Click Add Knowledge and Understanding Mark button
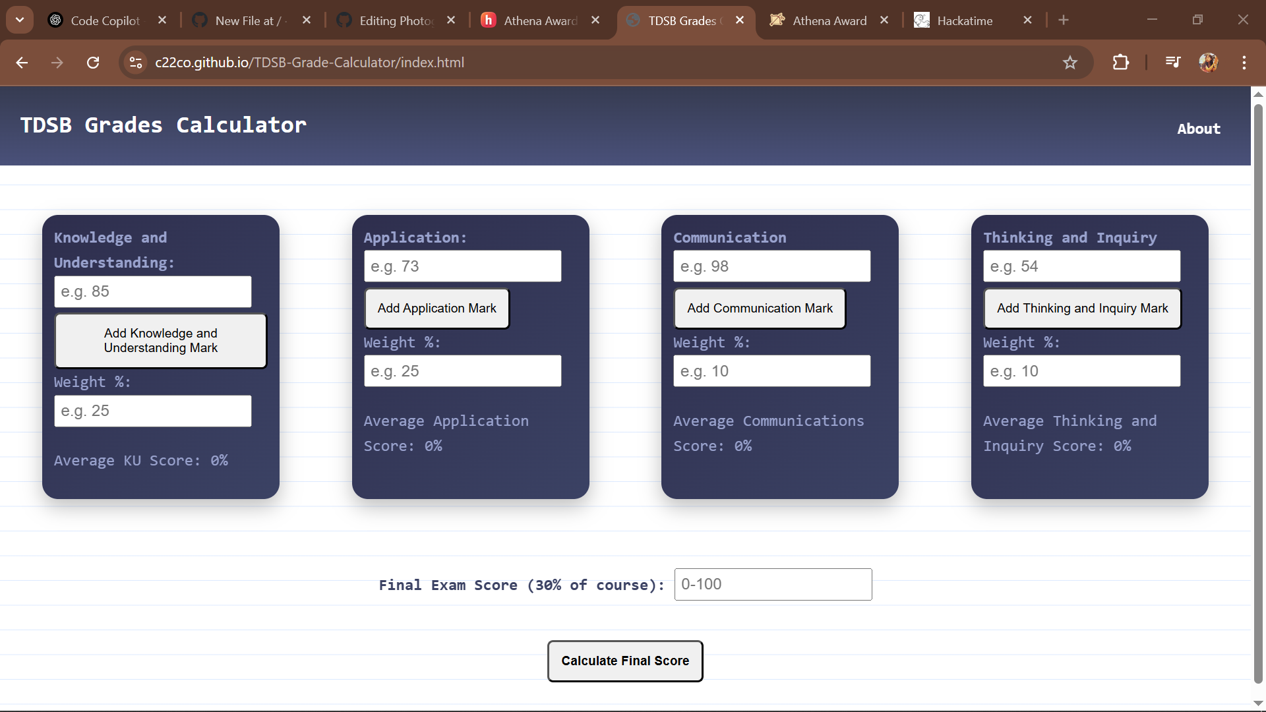 [x=160, y=341]
